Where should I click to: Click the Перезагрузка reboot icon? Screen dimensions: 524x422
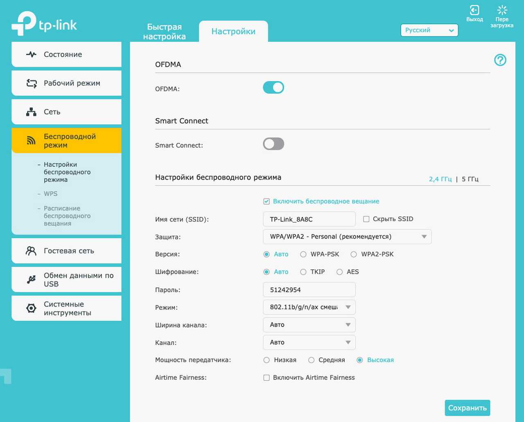click(502, 11)
